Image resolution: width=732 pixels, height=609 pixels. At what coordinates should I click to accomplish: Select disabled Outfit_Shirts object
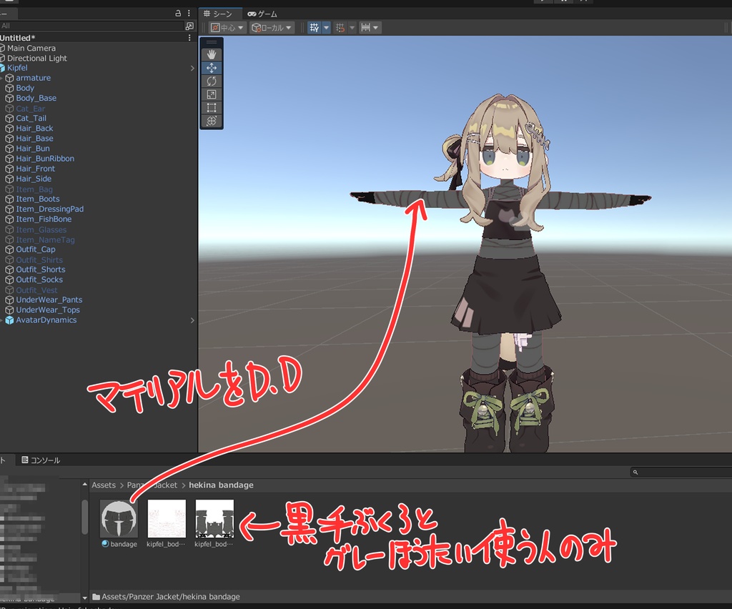click(x=39, y=260)
